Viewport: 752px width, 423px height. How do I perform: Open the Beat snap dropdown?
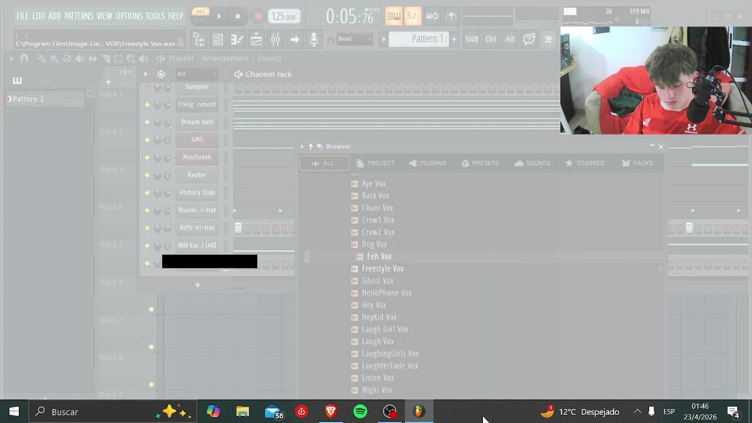point(355,39)
